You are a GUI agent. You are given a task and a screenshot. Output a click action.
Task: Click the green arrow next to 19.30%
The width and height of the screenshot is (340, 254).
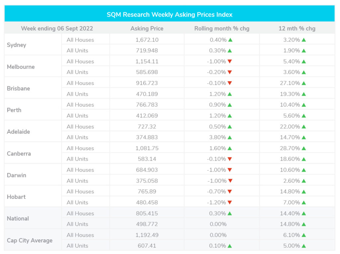(303, 94)
